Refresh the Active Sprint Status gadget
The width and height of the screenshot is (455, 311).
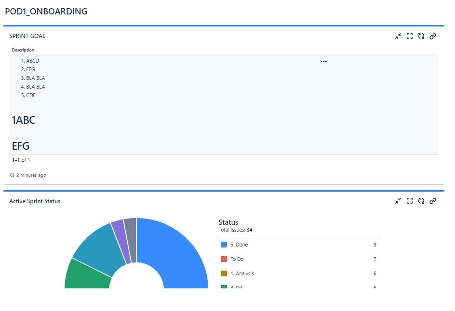point(421,201)
